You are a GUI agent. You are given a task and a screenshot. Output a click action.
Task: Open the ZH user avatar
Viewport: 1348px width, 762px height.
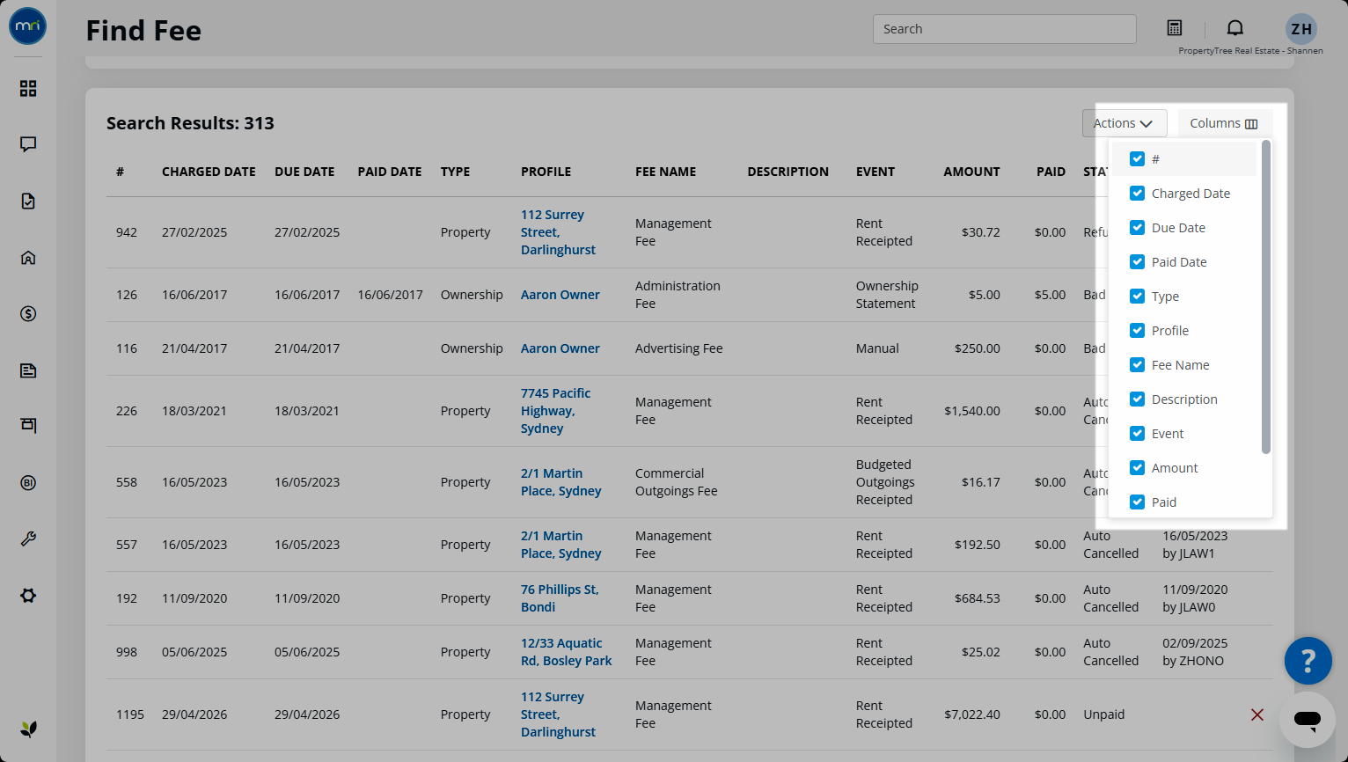click(x=1301, y=29)
